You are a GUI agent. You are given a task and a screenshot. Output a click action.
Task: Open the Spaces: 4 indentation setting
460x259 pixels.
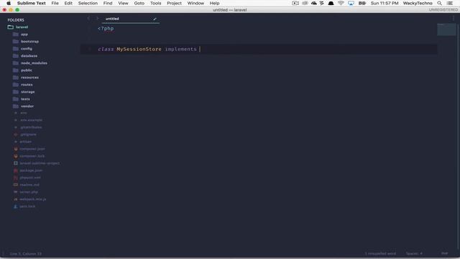[414, 254]
